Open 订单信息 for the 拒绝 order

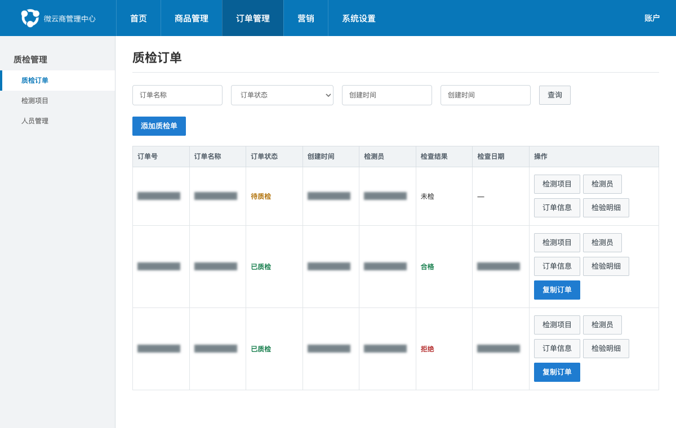pyautogui.click(x=557, y=349)
